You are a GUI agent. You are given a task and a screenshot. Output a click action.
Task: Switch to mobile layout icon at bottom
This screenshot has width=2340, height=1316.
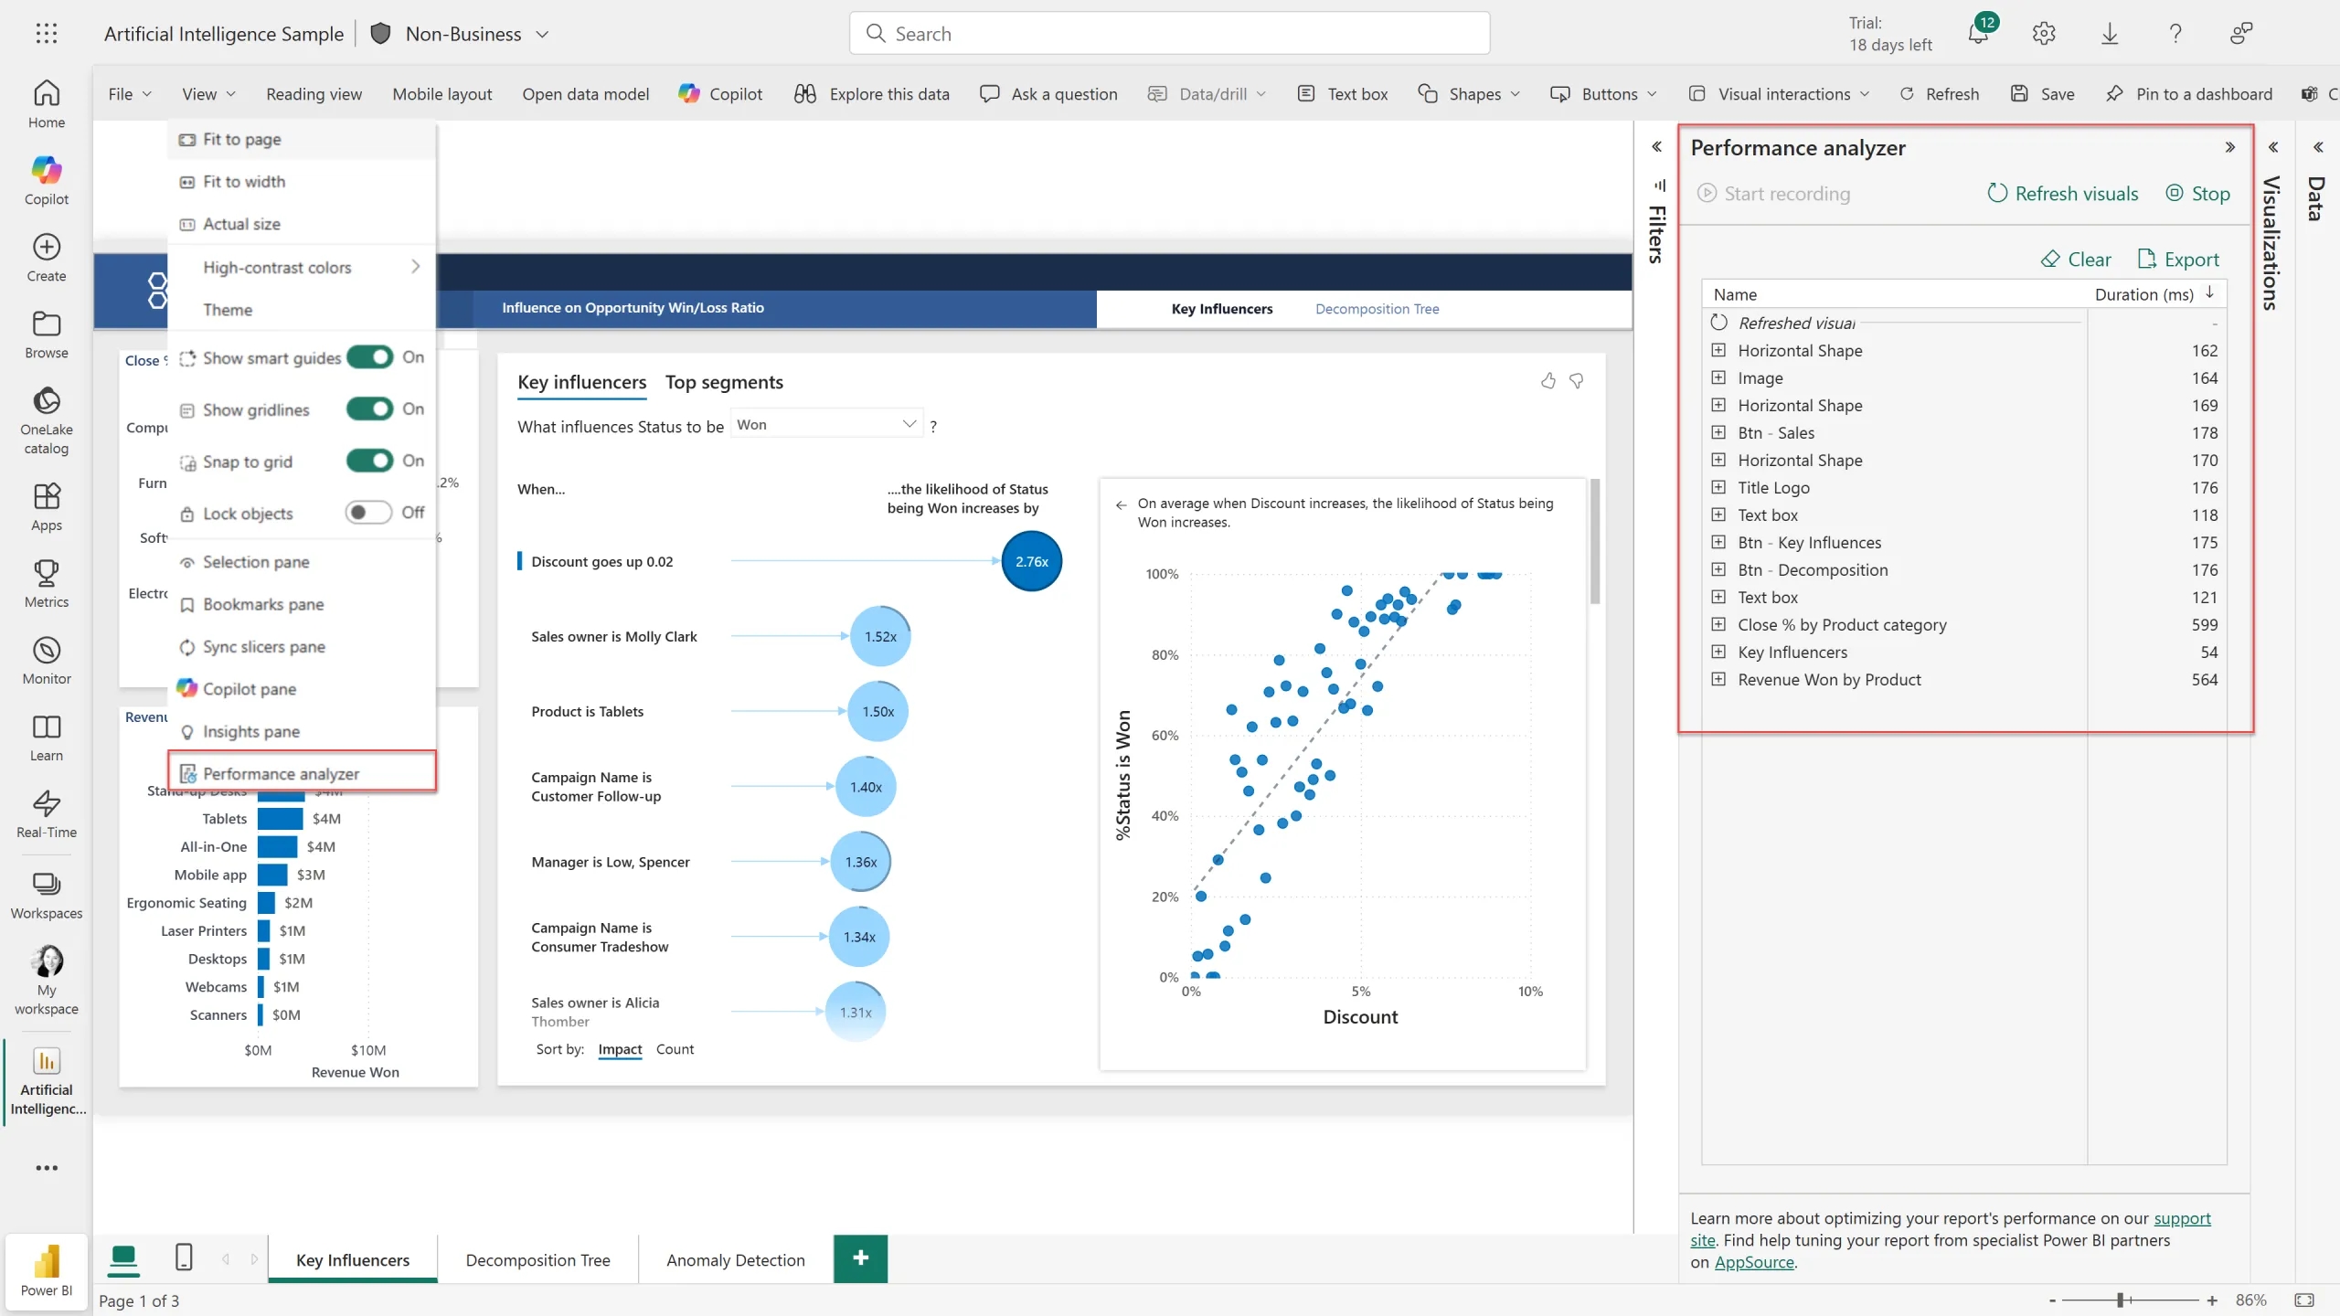184,1258
